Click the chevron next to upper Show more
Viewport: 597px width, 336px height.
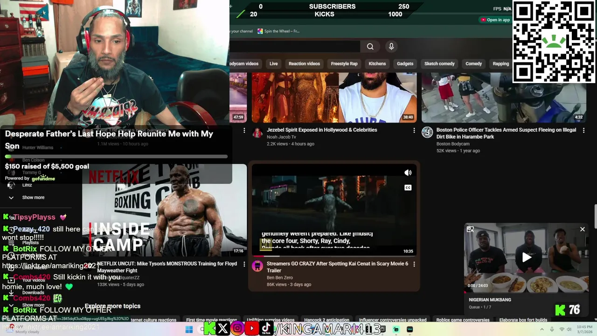[11, 197]
